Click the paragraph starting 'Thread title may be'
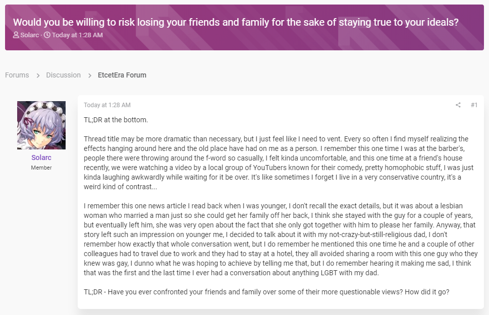Image resolution: width=489 pixels, height=315 pixels. tap(279, 163)
